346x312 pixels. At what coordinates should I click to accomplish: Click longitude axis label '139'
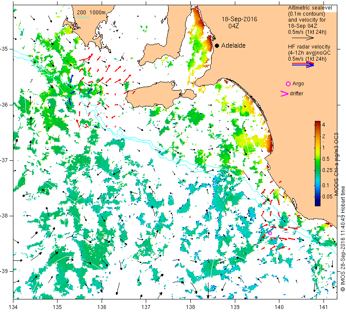click(x=235, y=307)
